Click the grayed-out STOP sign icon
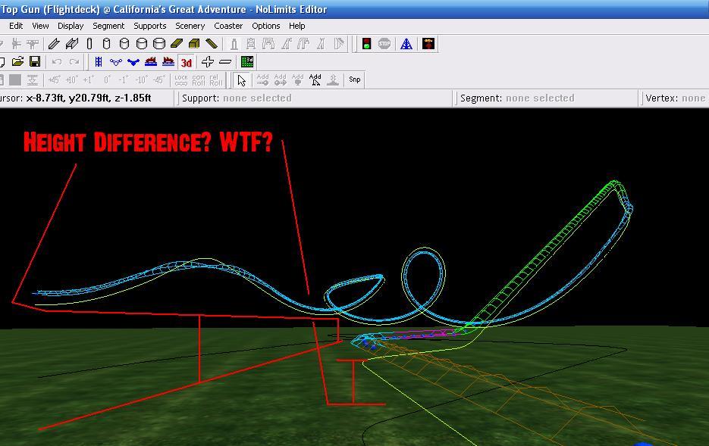The height and width of the screenshot is (446, 709). click(384, 44)
